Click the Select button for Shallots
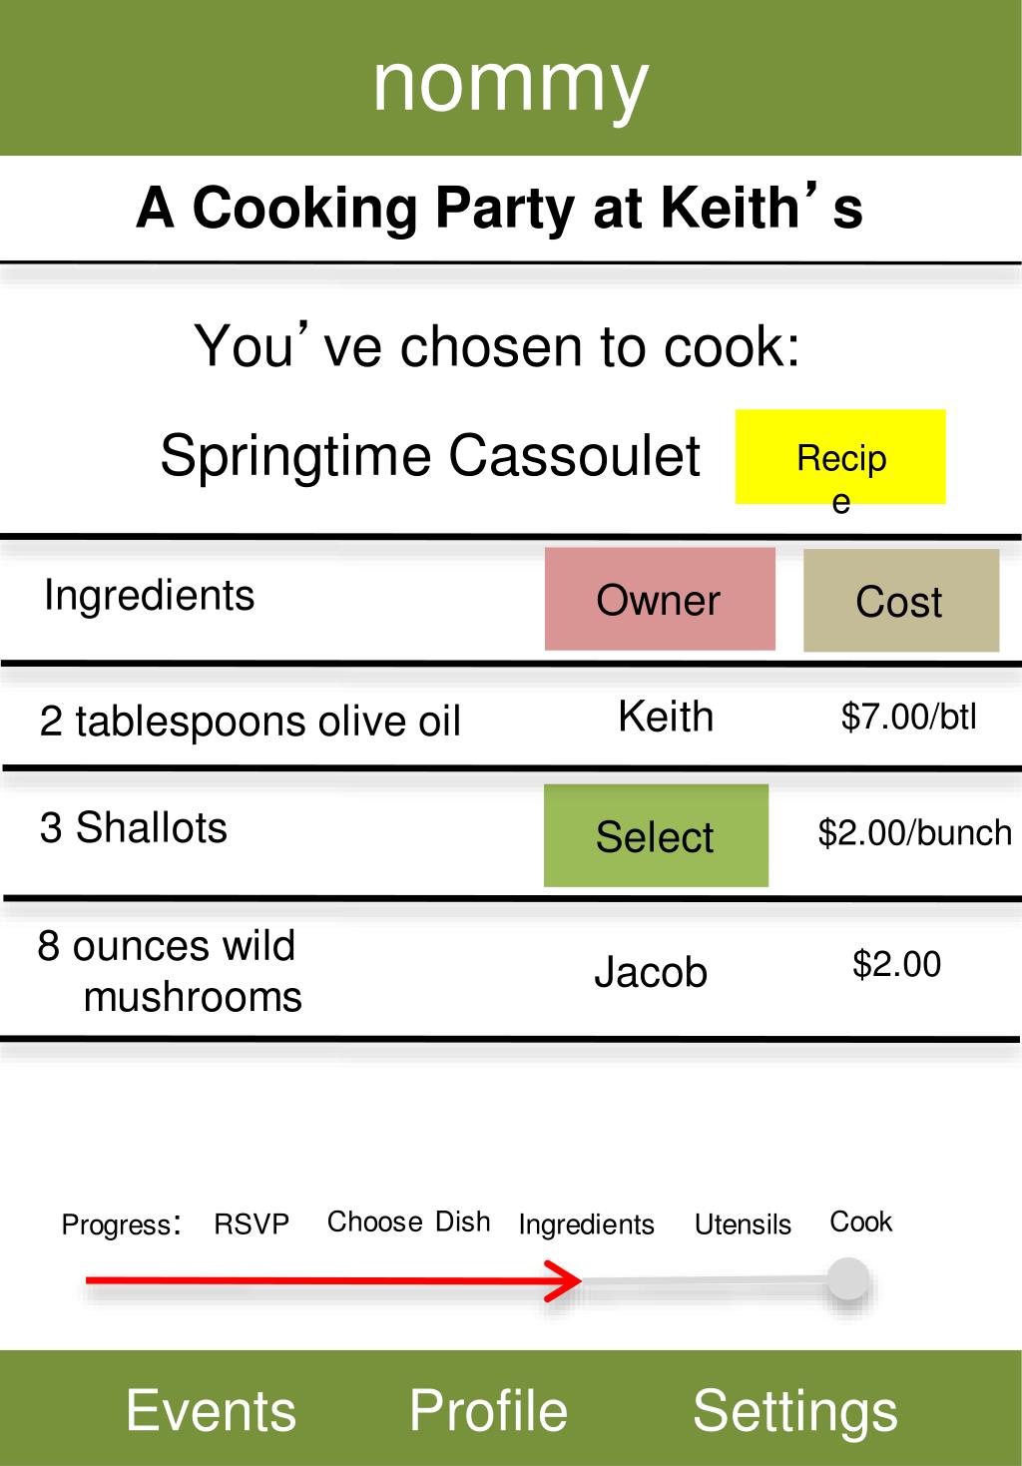1022x1466 pixels. click(656, 835)
